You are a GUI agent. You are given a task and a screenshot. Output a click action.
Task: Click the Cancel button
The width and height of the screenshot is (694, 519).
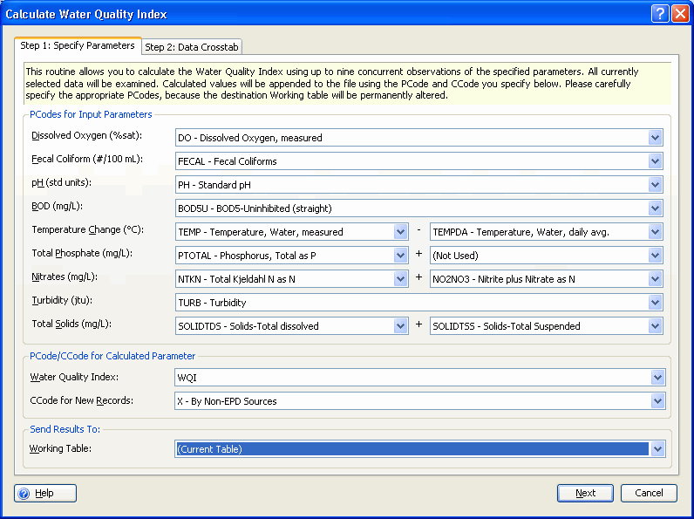649,493
